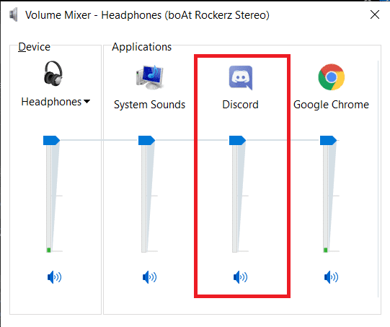Screen dimensions: 390x327
Task: Click the Applications panel scrollbar
Action: 378,178
